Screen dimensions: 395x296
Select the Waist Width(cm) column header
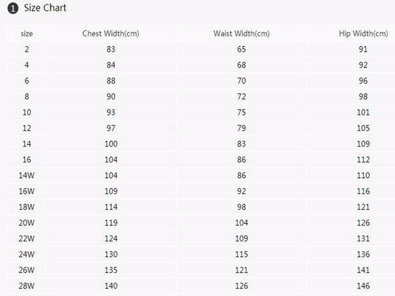click(241, 34)
